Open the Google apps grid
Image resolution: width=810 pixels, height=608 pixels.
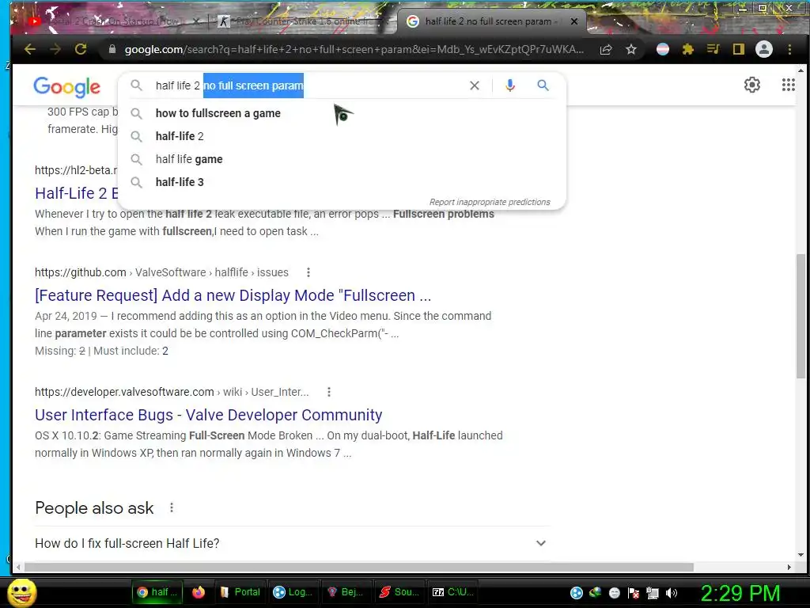point(789,85)
